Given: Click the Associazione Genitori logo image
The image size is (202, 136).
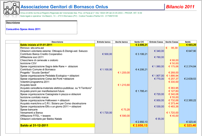Looking at the screenshot, I should point(10,9).
